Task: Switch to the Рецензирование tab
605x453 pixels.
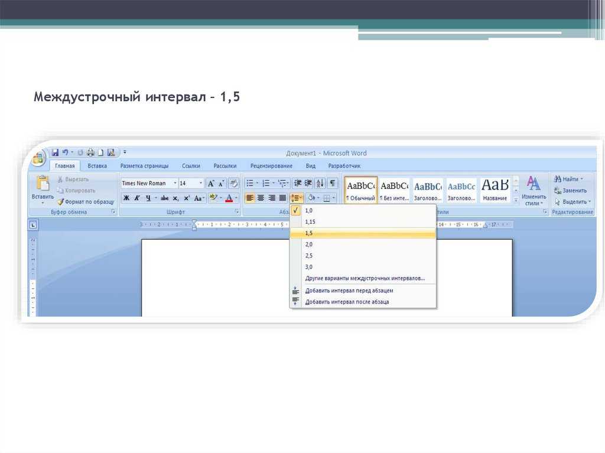Action: click(271, 166)
